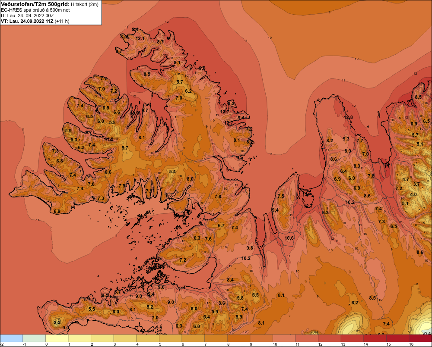Click the 8.9 temperature value on the map

[x=348, y=151]
